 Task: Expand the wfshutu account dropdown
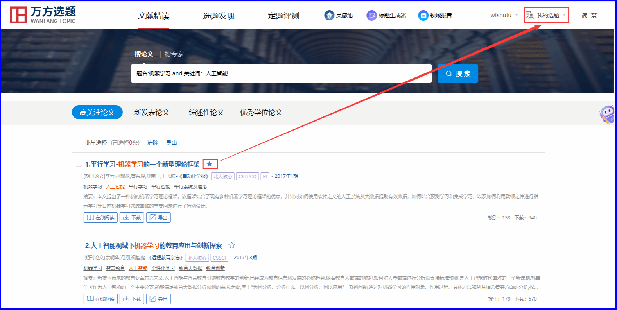coord(504,15)
